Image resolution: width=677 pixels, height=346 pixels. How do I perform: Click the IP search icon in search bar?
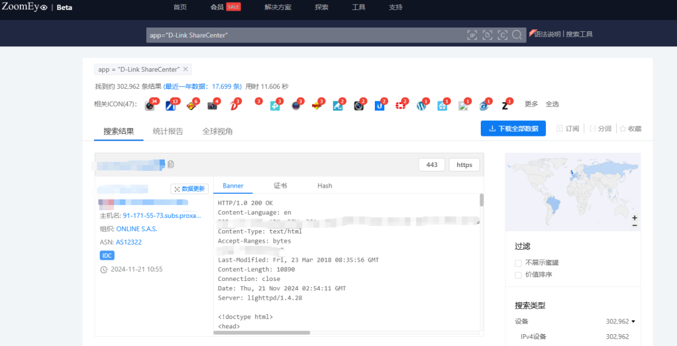point(473,35)
